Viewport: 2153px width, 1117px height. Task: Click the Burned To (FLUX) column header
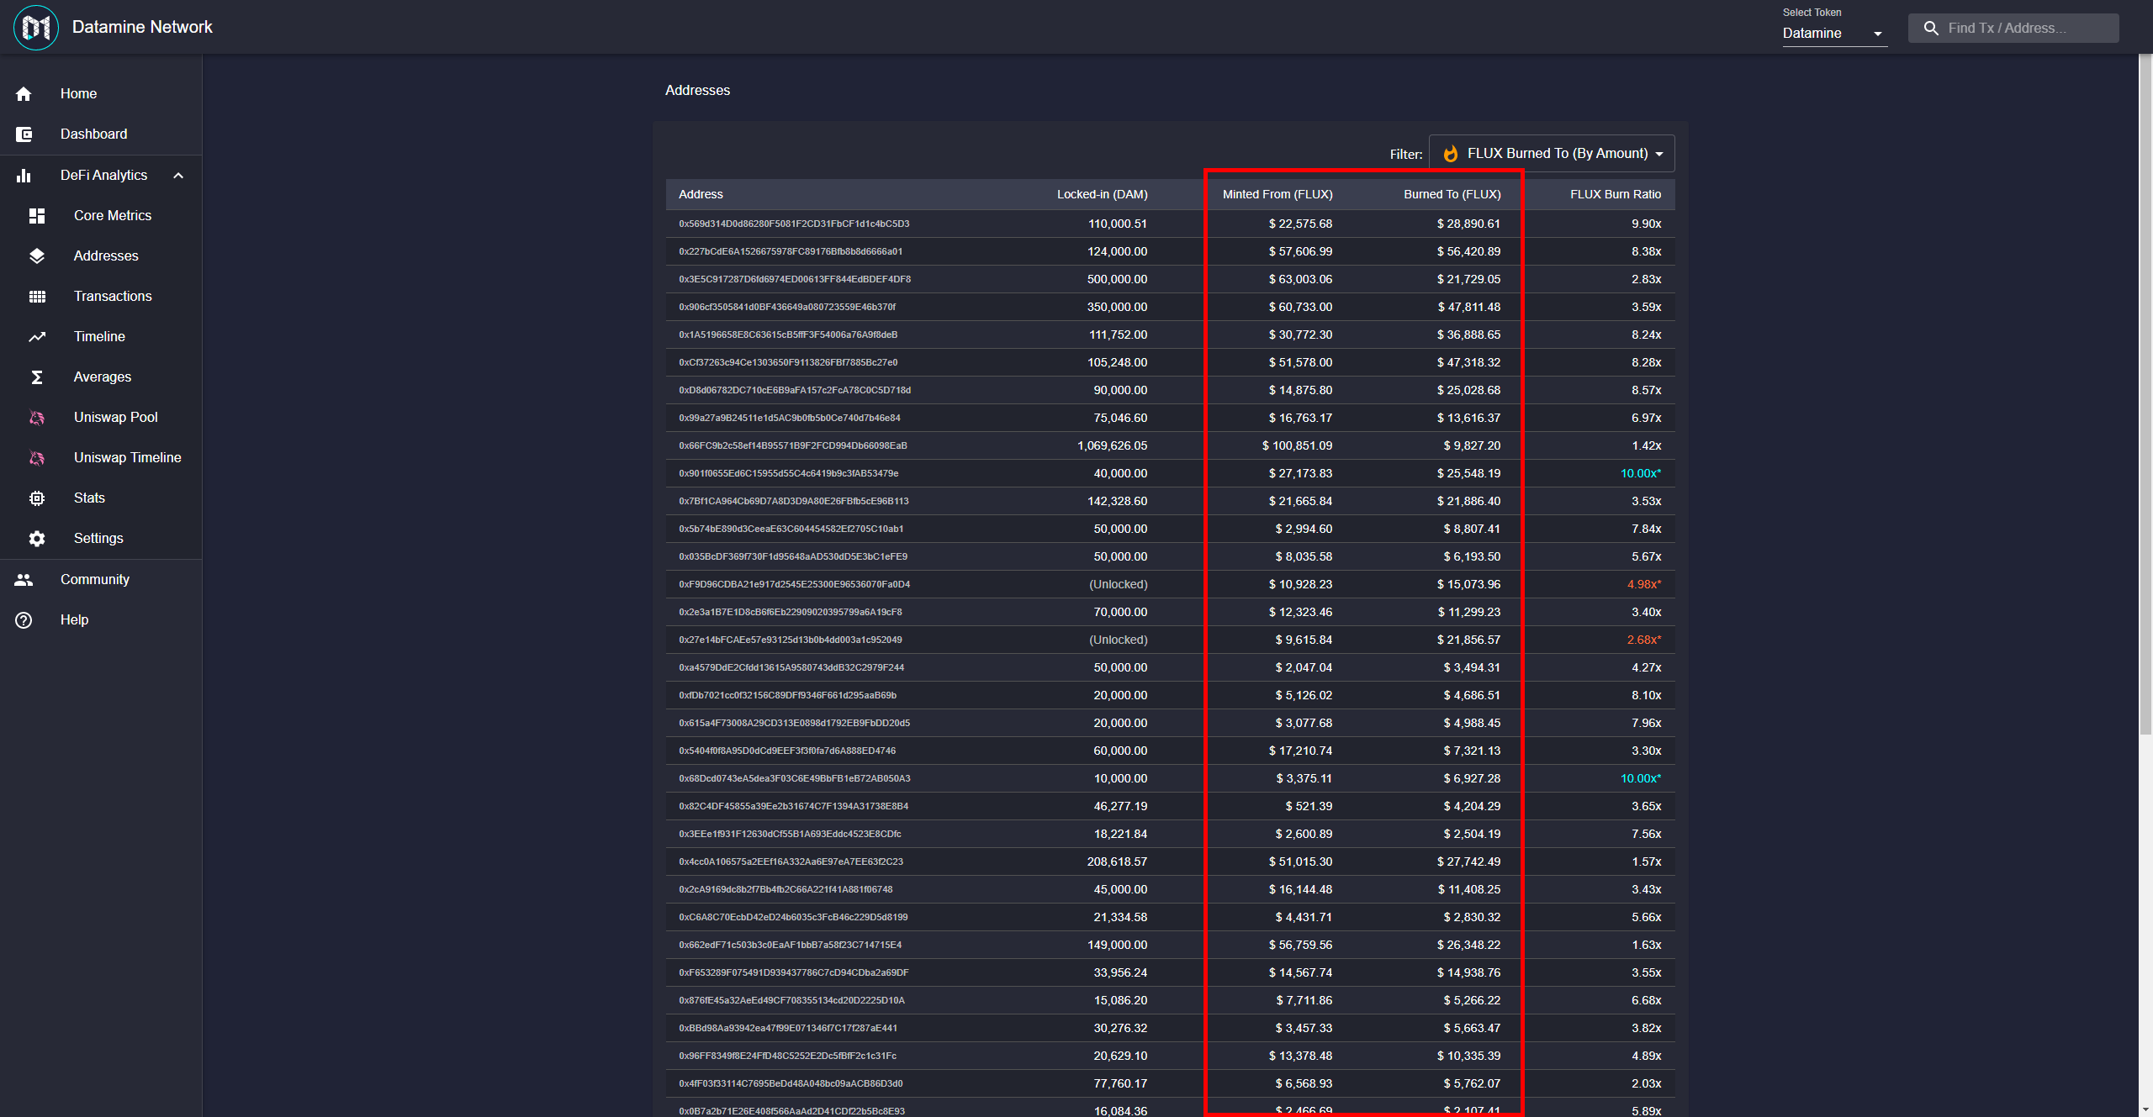(x=1452, y=194)
